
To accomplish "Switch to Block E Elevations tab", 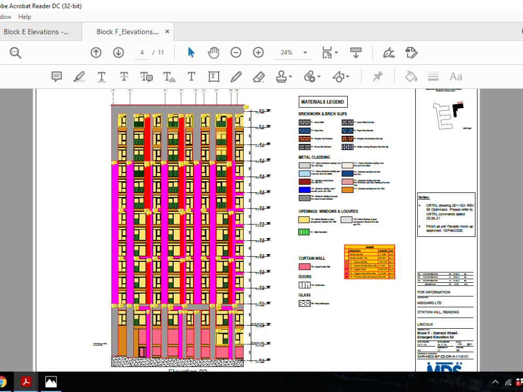I will tap(36, 32).
